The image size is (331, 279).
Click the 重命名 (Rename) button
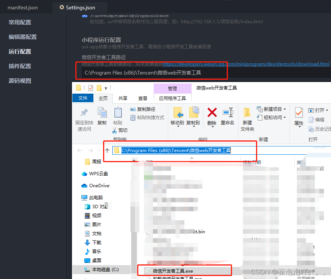click(227, 116)
